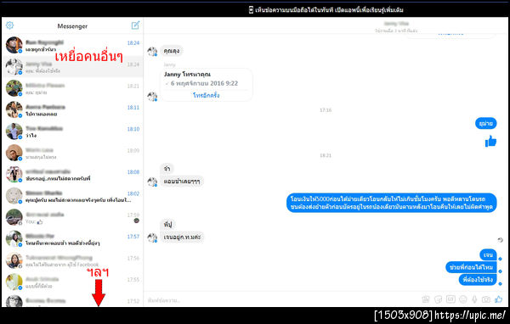The width and height of the screenshot is (510, 324).
Task: Click the 'ตอบช้าเลยๆๆๆ' received message
Action: [182, 182]
